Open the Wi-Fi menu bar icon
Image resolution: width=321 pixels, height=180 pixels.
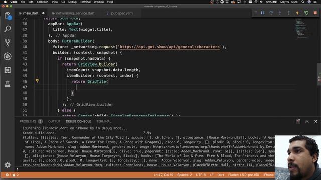(256, 2)
